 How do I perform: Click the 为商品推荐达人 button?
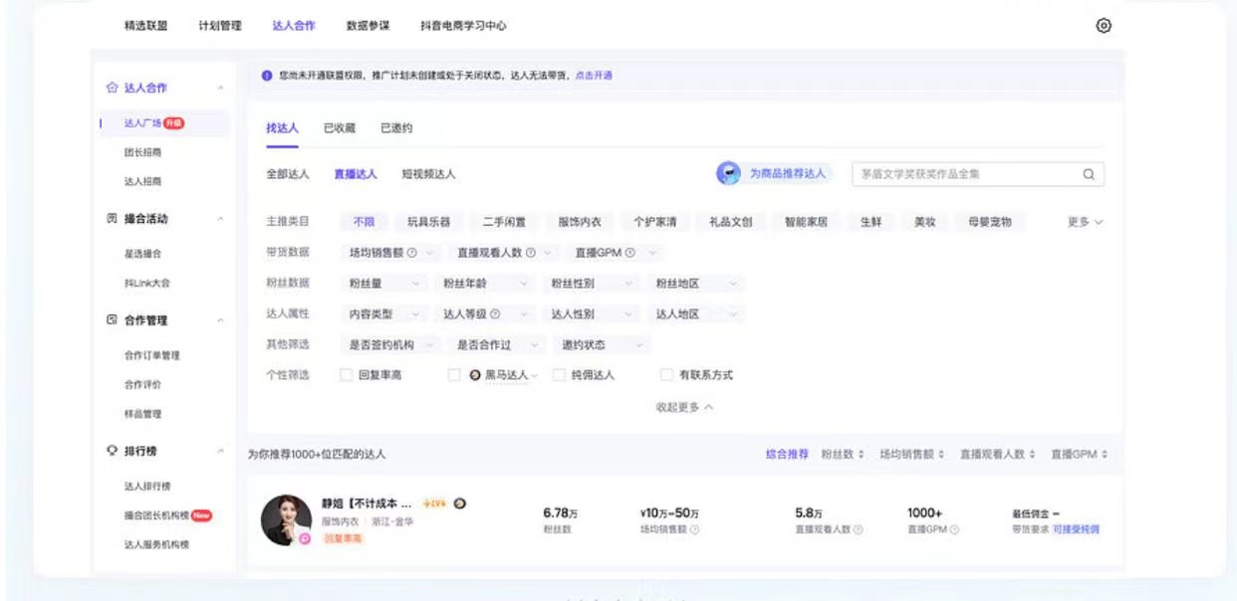click(774, 173)
